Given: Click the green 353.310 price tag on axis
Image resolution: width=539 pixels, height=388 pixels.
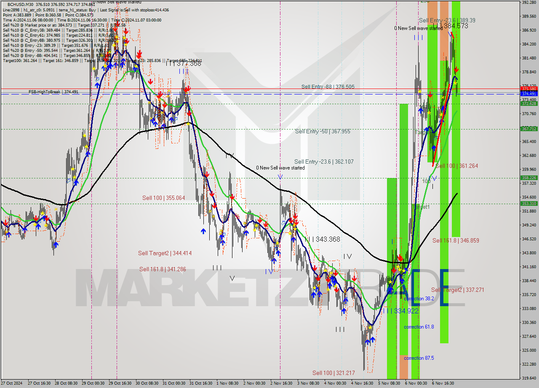Looking at the screenshot, I should (529, 203).
